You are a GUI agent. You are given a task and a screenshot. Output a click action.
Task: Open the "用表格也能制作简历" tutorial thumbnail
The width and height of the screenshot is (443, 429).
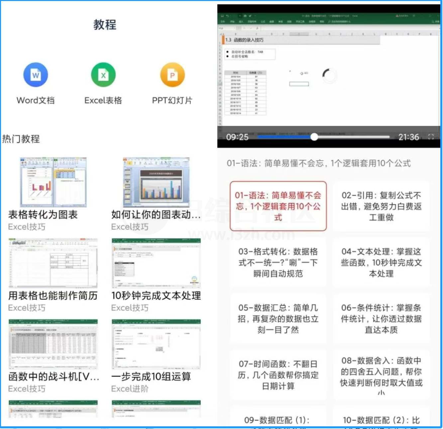tap(53, 263)
